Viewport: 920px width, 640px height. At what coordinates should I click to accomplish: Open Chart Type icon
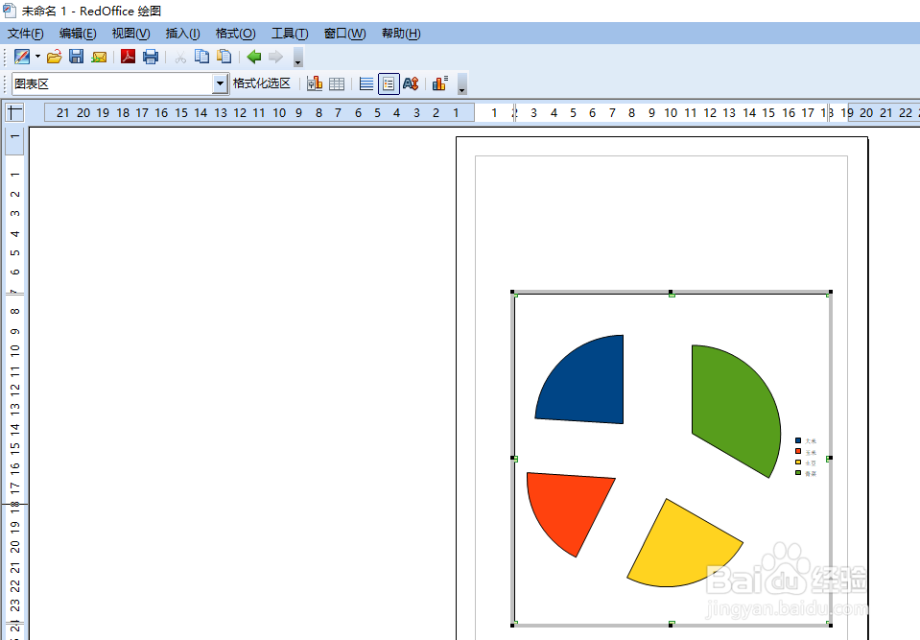[x=315, y=83]
